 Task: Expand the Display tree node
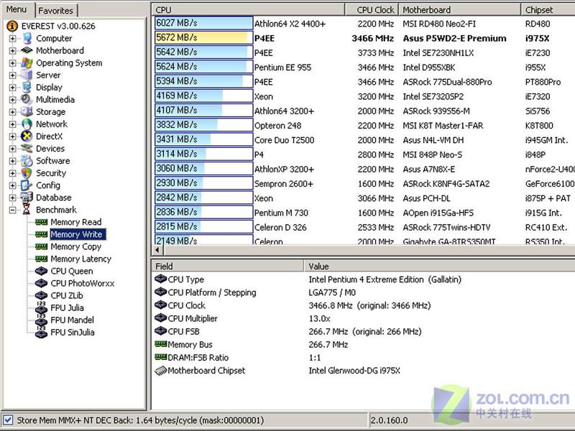pos(12,87)
